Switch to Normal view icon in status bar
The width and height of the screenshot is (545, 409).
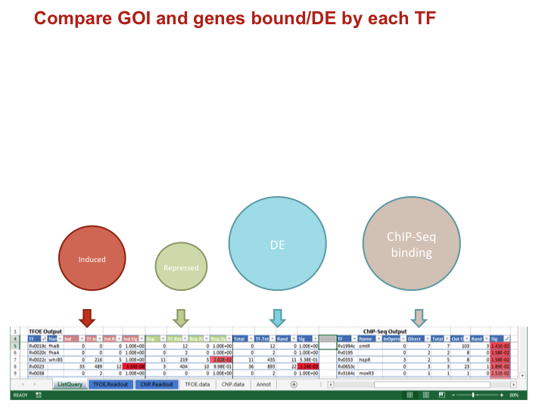pyautogui.click(x=410, y=395)
